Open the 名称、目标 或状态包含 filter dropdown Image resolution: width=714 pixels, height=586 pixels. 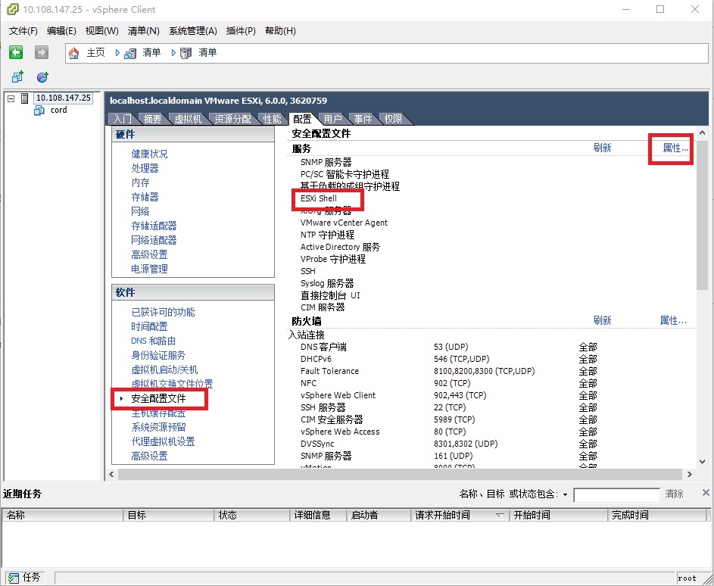click(565, 494)
